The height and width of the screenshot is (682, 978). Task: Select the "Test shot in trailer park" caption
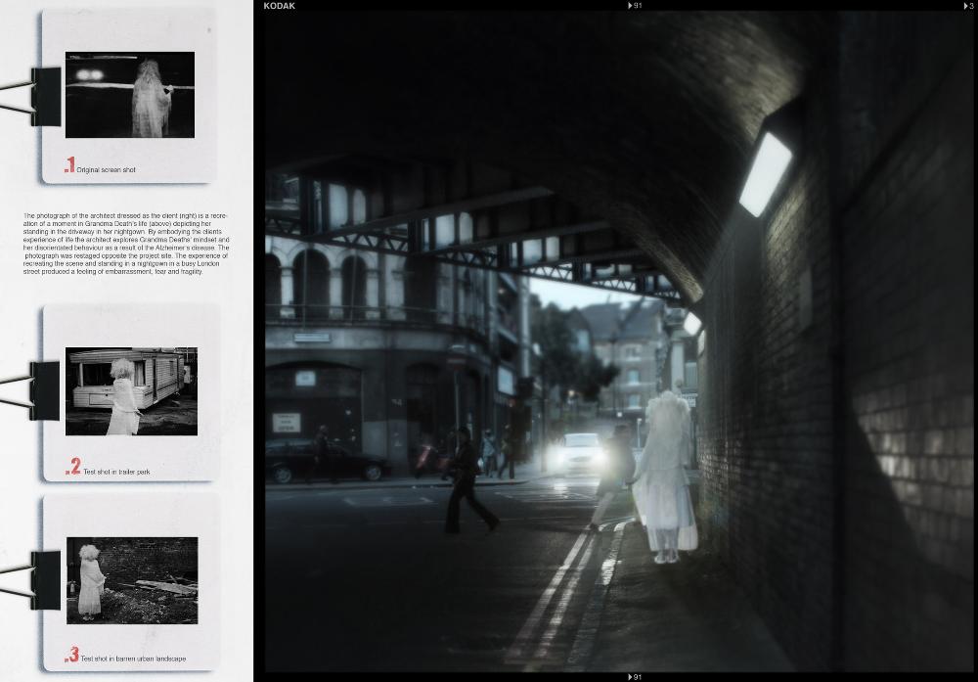tap(116, 472)
